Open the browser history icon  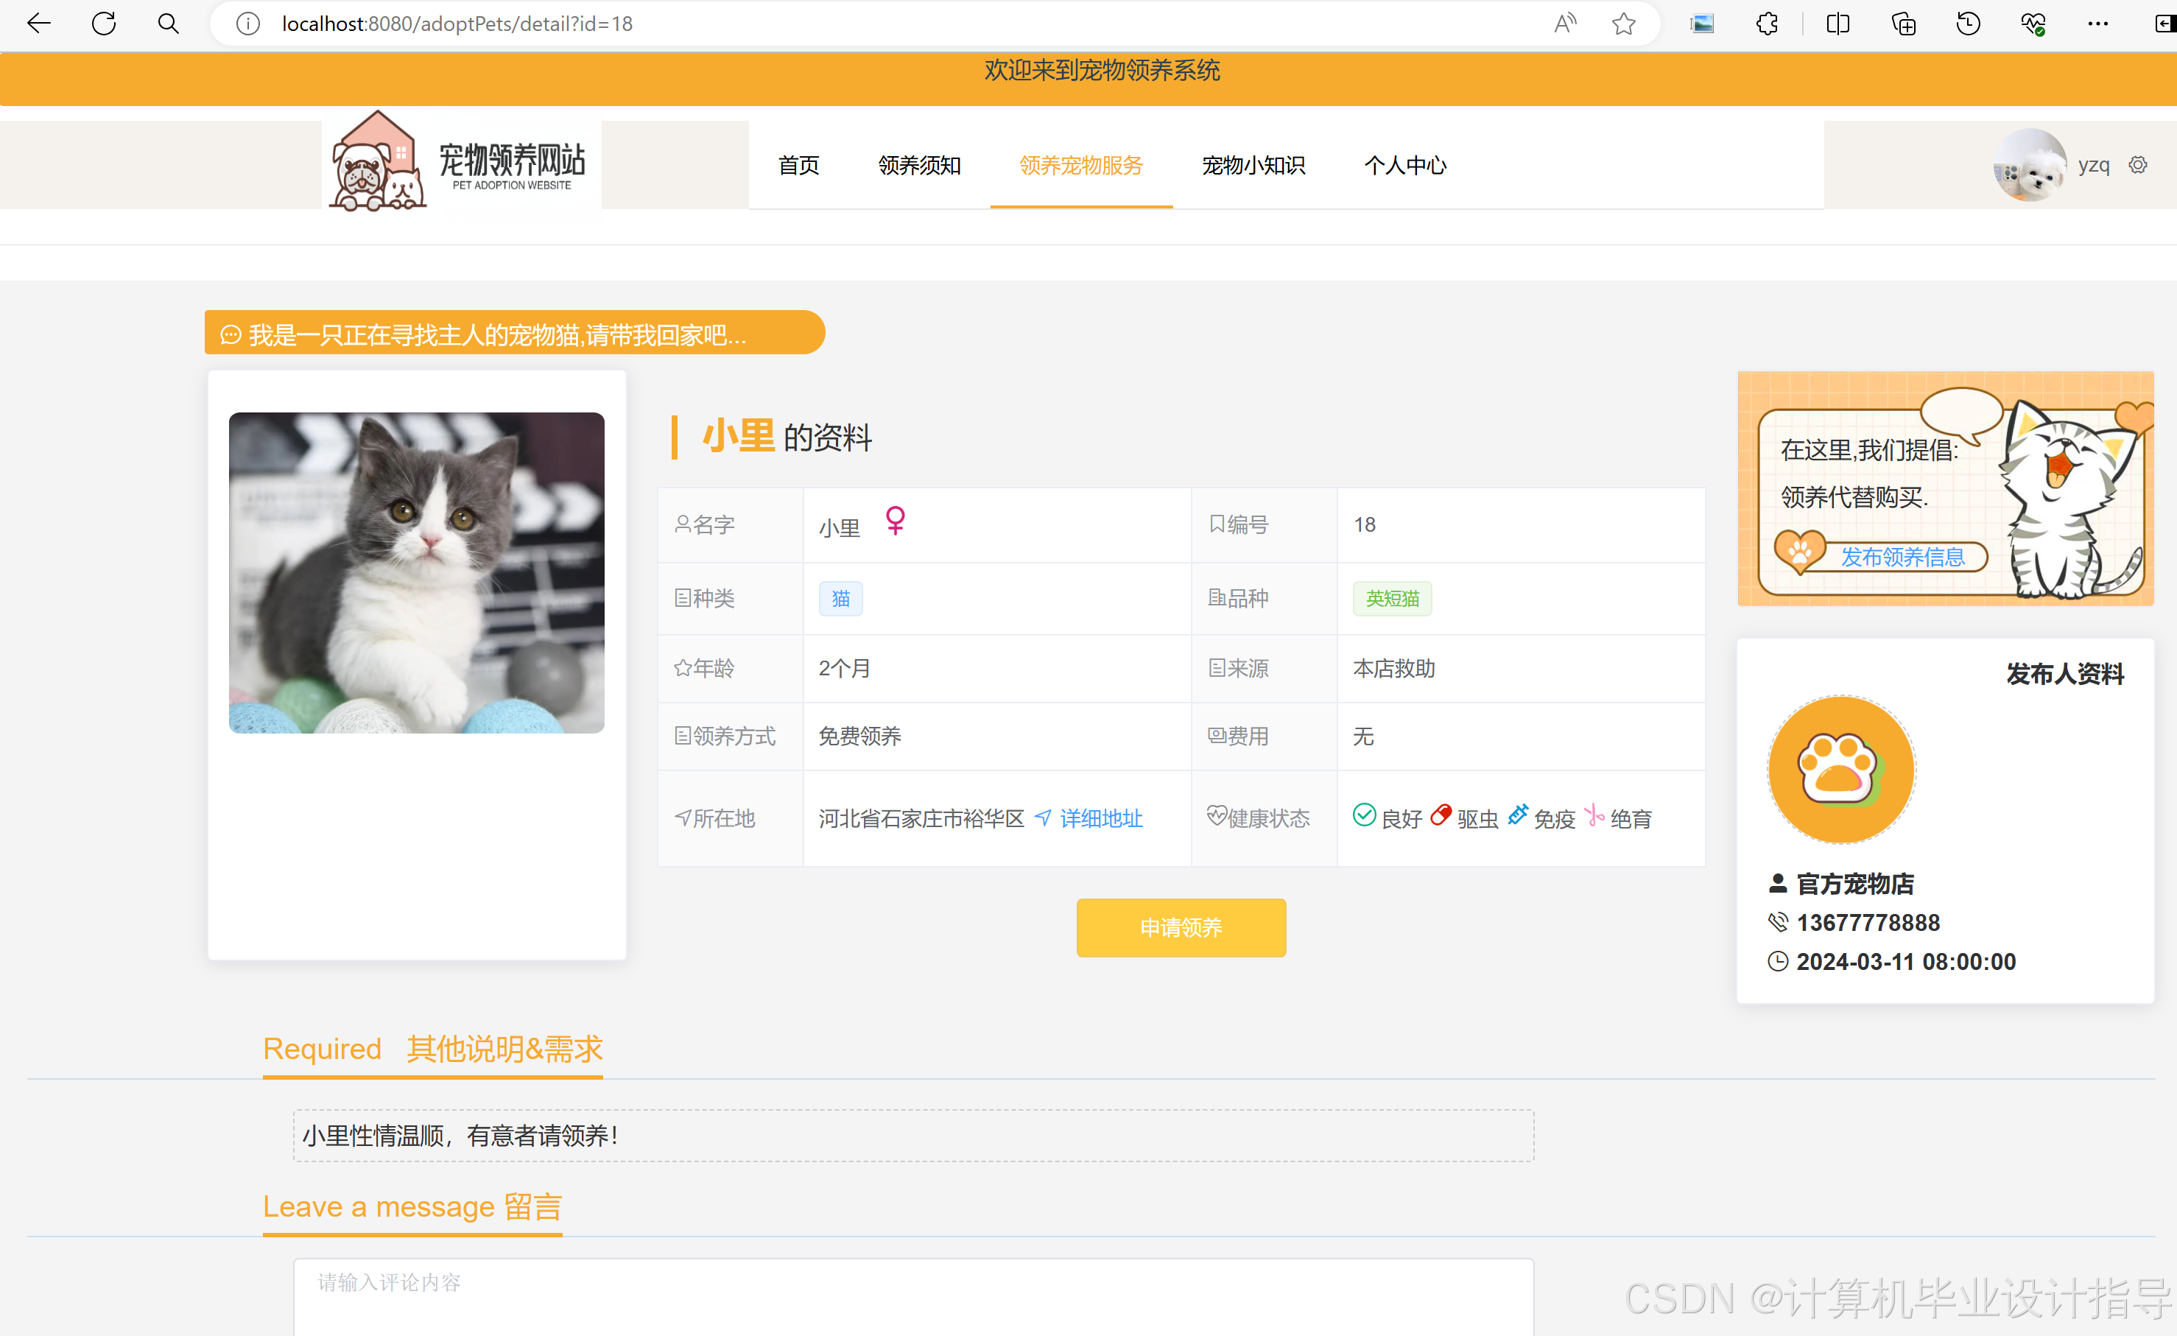pyautogui.click(x=1969, y=24)
